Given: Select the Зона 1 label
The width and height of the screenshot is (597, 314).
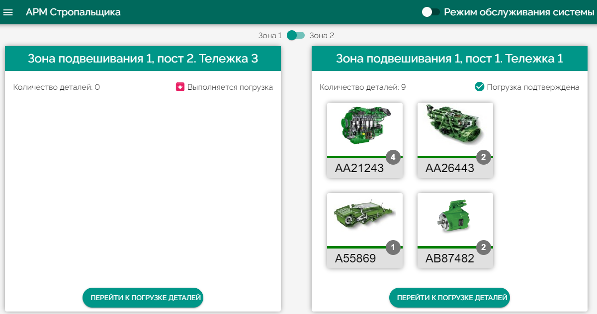Looking at the screenshot, I should [x=270, y=36].
